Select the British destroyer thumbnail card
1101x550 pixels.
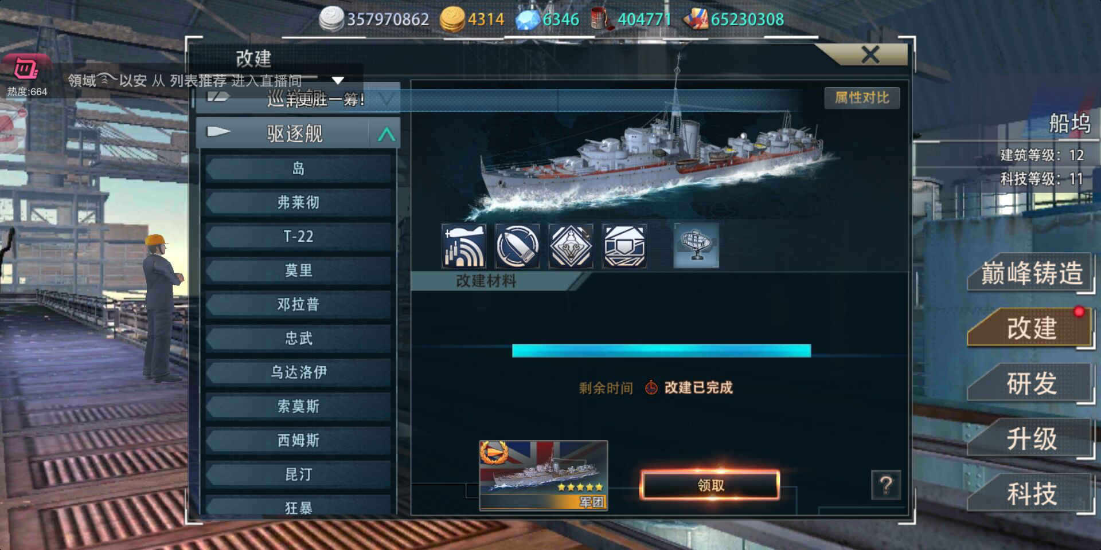pos(543,475)
